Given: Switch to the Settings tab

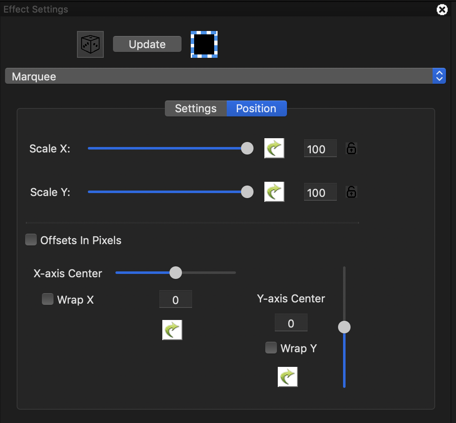Looking at the screenshot, I should (195, 108).
